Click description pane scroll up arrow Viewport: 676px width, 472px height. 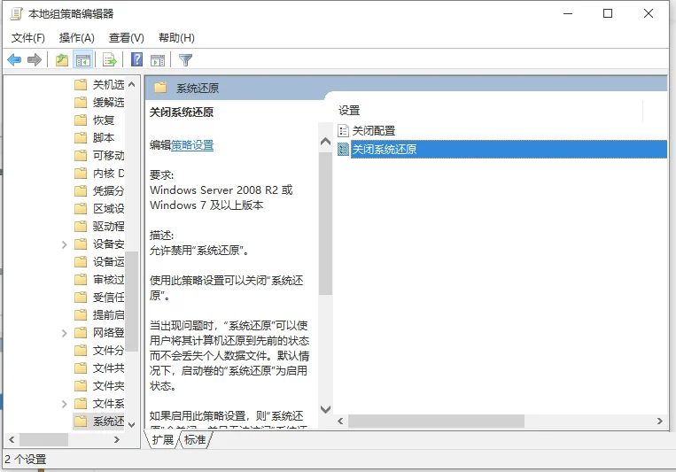pyautogui.click(x=325, y=142)
